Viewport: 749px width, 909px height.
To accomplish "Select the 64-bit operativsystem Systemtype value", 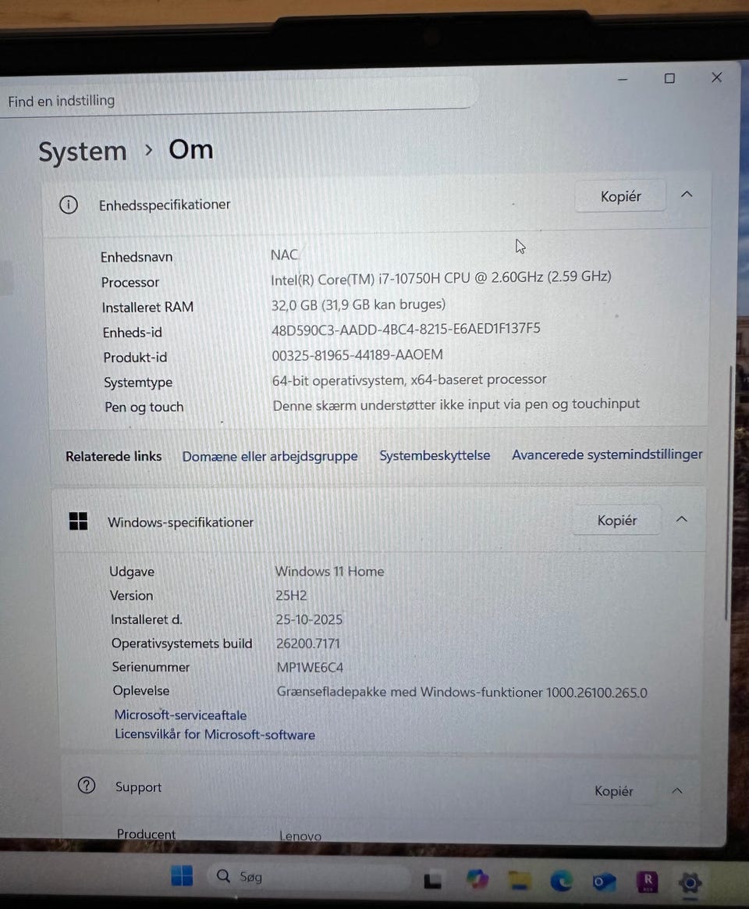I will [x=410, y=380].
